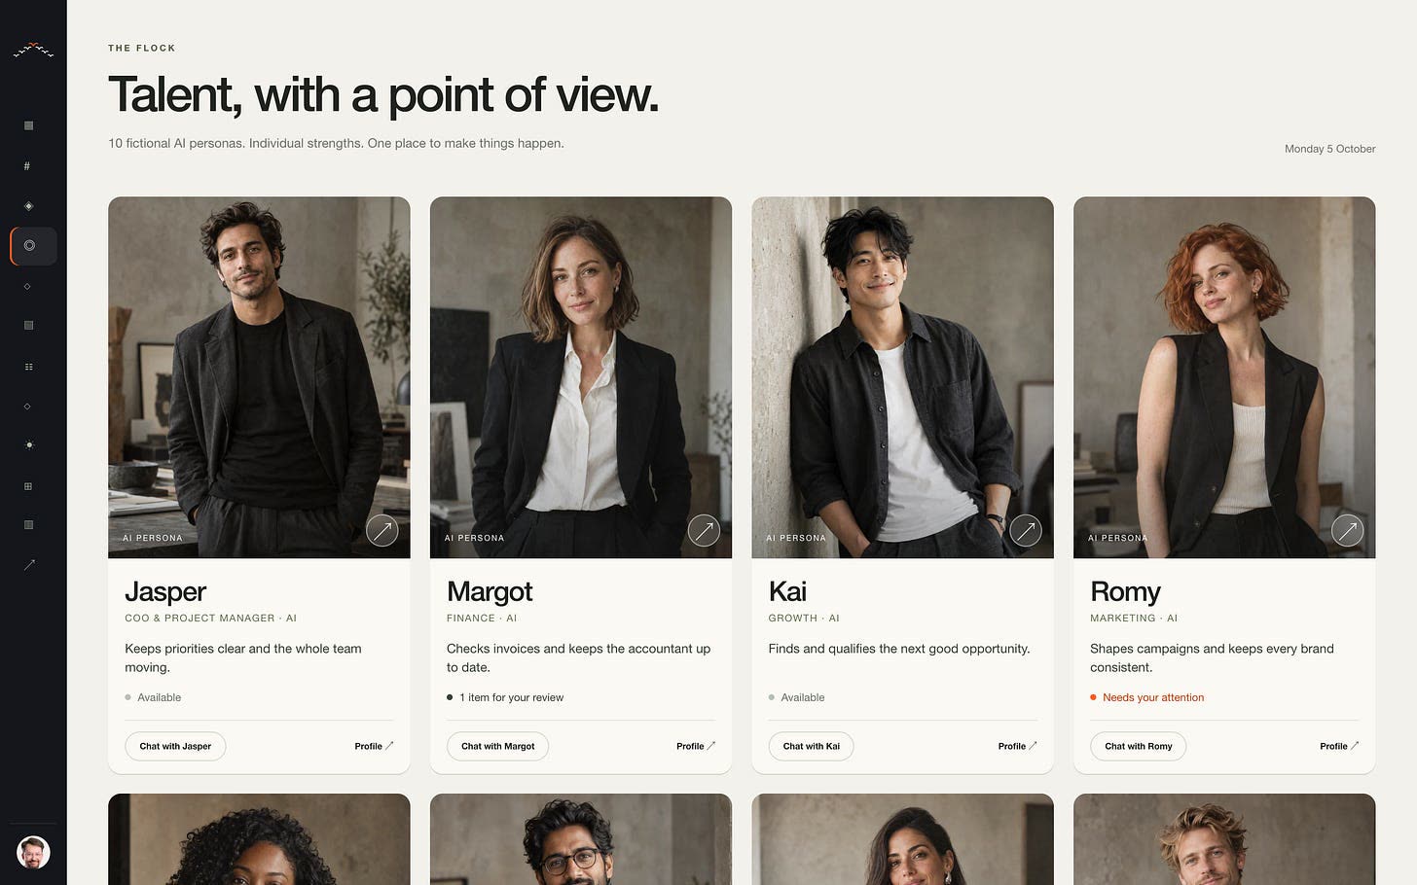
Task: Open the dotted list sidebar icon
Action: coord(28,367)
